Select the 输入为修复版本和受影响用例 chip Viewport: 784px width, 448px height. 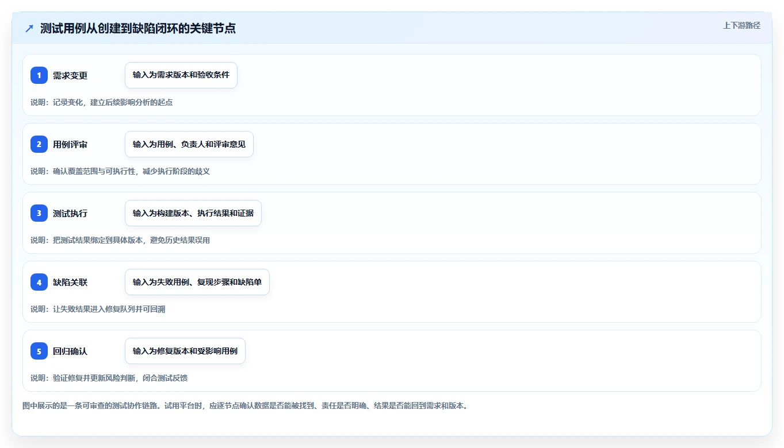point(185,351)
